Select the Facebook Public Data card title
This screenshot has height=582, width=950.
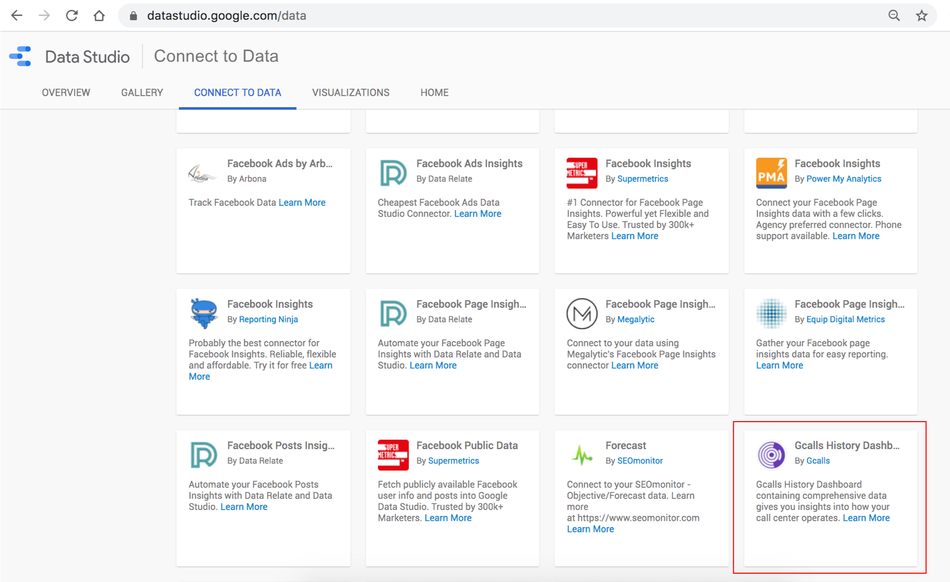[x=467, y=445]
